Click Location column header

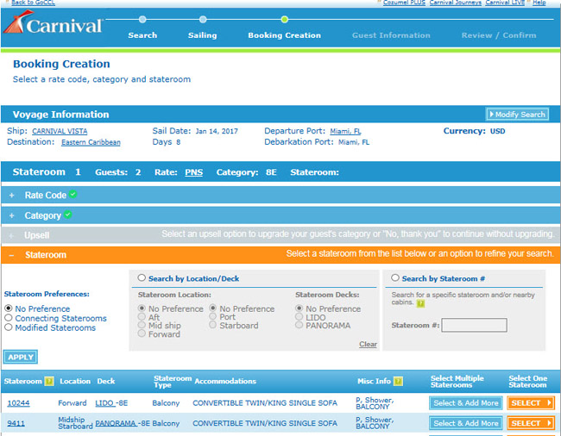pyautogui.click(x=75, y=382)
